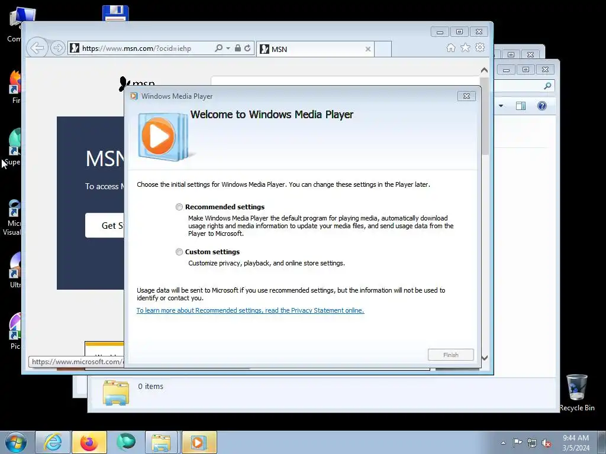The height and width of the screenshot is (454, 606).
Task: Click the Internet Explorer home icon
Action: click(450, 47)
